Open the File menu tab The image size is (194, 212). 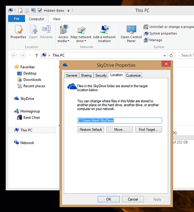click(x=16, y=19)
